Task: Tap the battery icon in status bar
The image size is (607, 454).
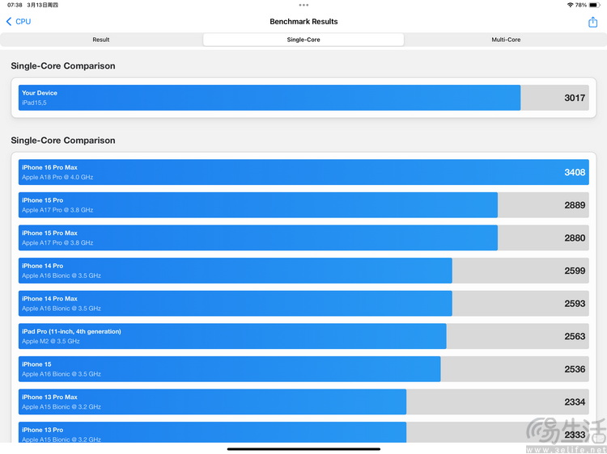Action: pos(594,5)
